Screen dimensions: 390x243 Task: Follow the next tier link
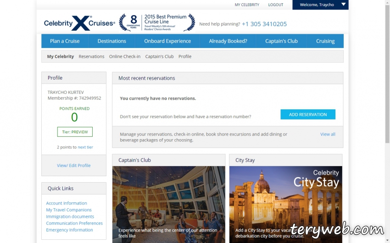[85, 147]
